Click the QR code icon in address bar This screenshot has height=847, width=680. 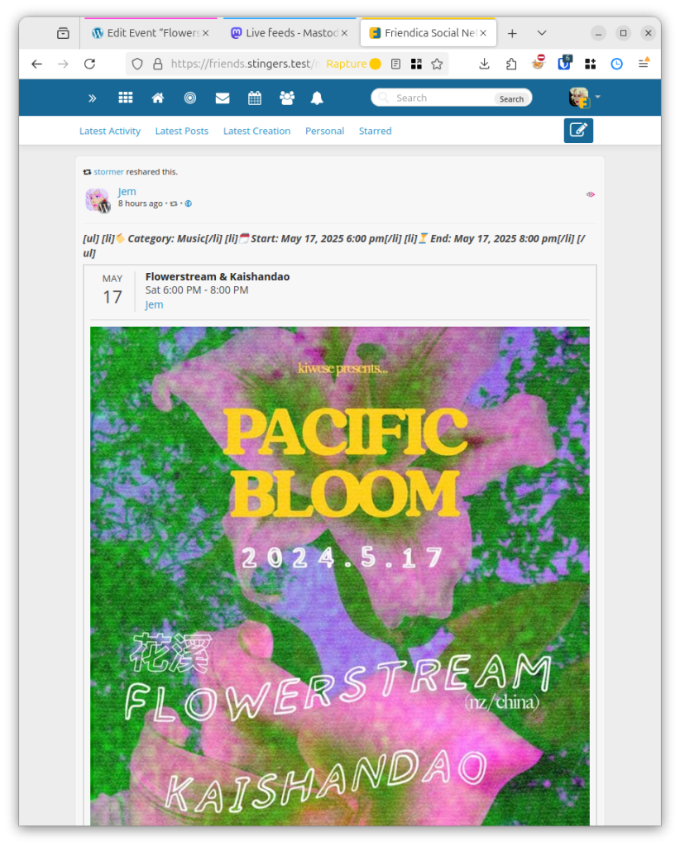(x=416, y=65)
